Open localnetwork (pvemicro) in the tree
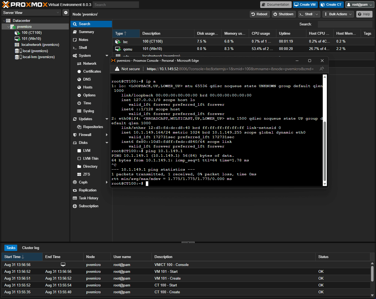The height and width of the screenshot is (299, 376). tap(40, 45)
